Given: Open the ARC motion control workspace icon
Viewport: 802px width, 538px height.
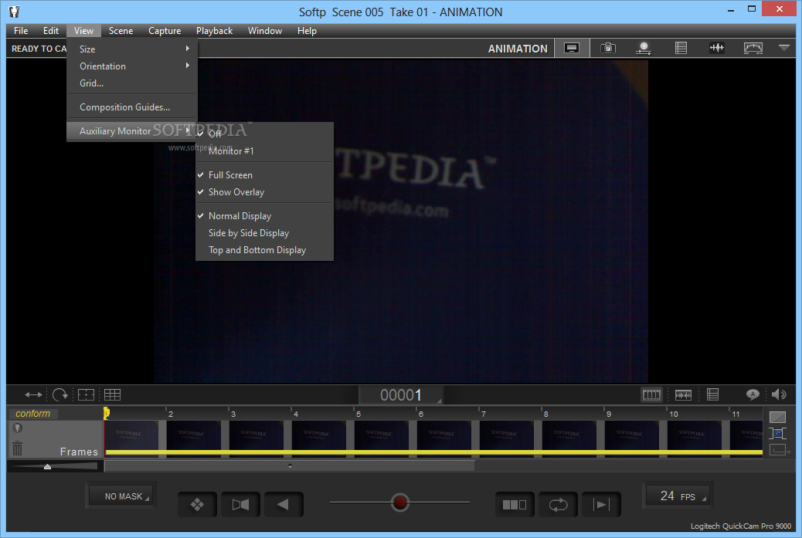Looking at the screenshot, I should click(x=644, y=48).
